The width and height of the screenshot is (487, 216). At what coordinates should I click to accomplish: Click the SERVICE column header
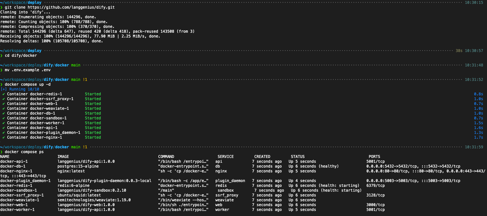[x=226, y=157]
